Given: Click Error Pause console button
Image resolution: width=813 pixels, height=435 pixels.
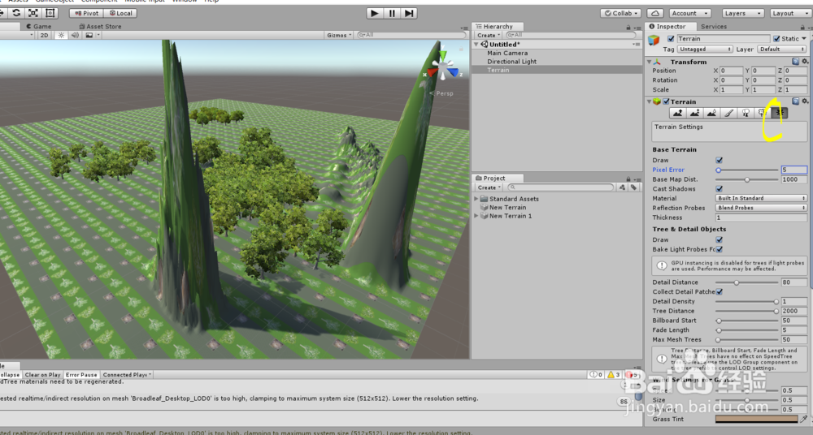Looking at the screenshot, I should pos(81,374).
